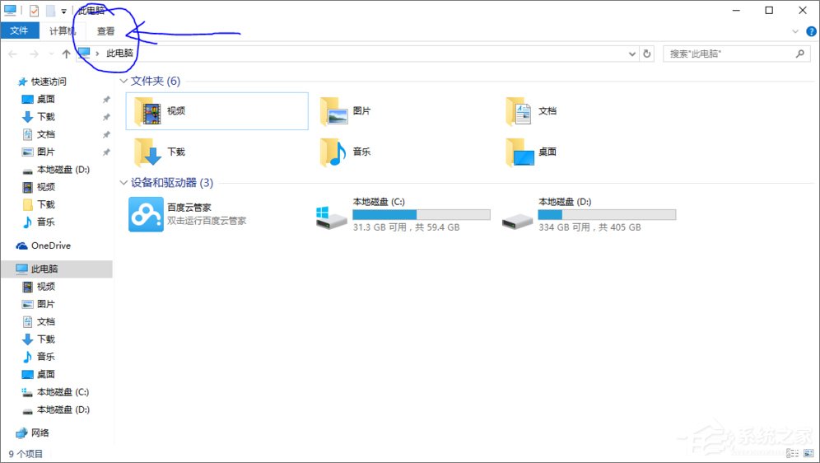Click the Forward navigation arrow

click(34, 54)
